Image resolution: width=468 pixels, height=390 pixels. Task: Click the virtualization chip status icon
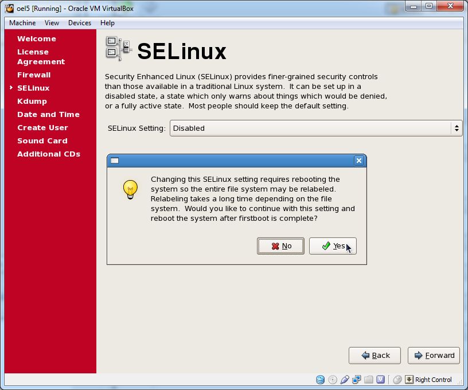[381, 380]
